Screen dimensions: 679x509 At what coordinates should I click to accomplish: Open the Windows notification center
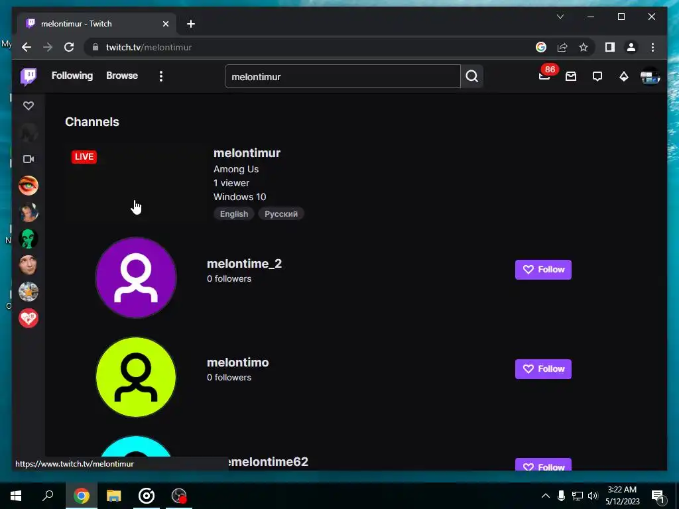click(658, 496)
